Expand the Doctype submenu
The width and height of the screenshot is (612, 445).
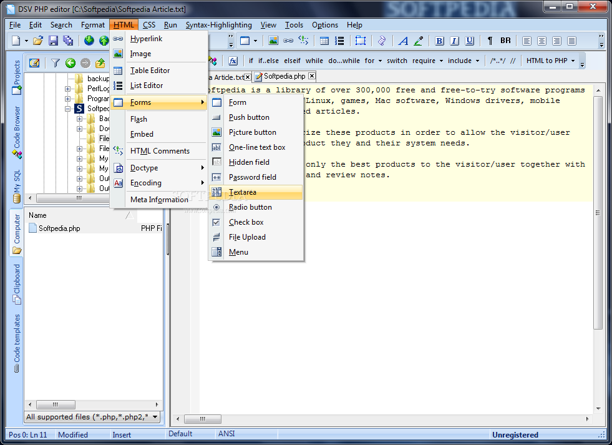coord(159,168)
